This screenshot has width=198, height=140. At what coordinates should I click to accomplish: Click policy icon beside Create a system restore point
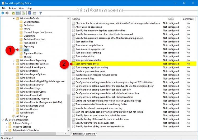(73, 71)
